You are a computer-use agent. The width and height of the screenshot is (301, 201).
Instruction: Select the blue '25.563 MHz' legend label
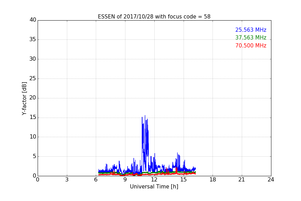click(251, 30)
